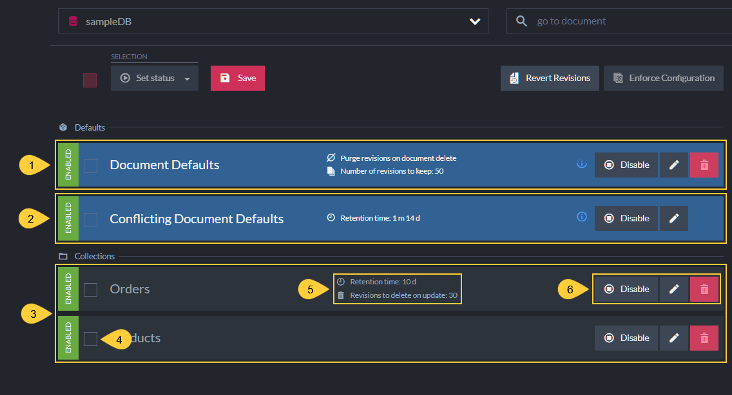
Task: Click clock icon beside Retention time 1 m 14 d
Action: coord(331,218)
